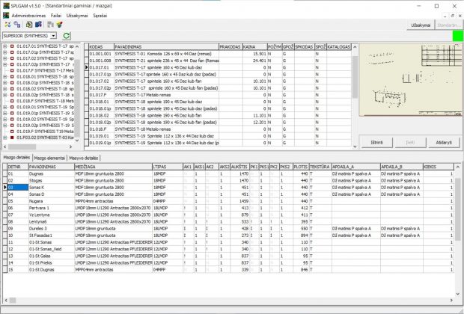This screenshot has height=314, width=464.
Task: Expand tree node 01.017.01 SYNTHESIS T-17
Action: pos(5,47)
